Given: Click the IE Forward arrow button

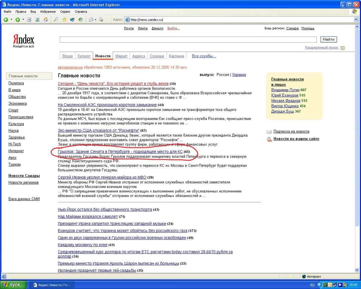Looking at the screenshot, I should coord(18,20).
